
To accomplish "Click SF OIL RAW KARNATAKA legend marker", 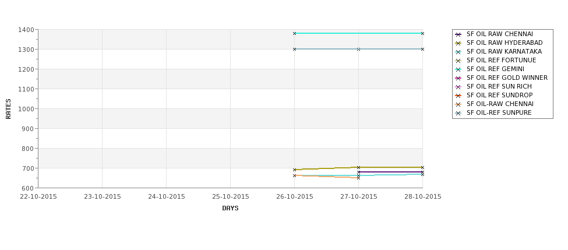I will [458, 52].
